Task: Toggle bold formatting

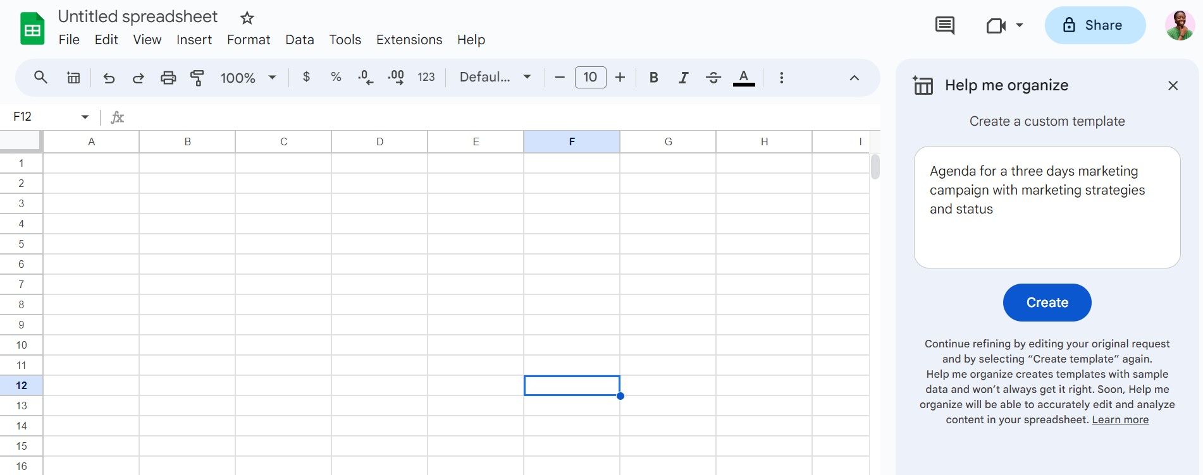Action: click(x=654, y=77)
